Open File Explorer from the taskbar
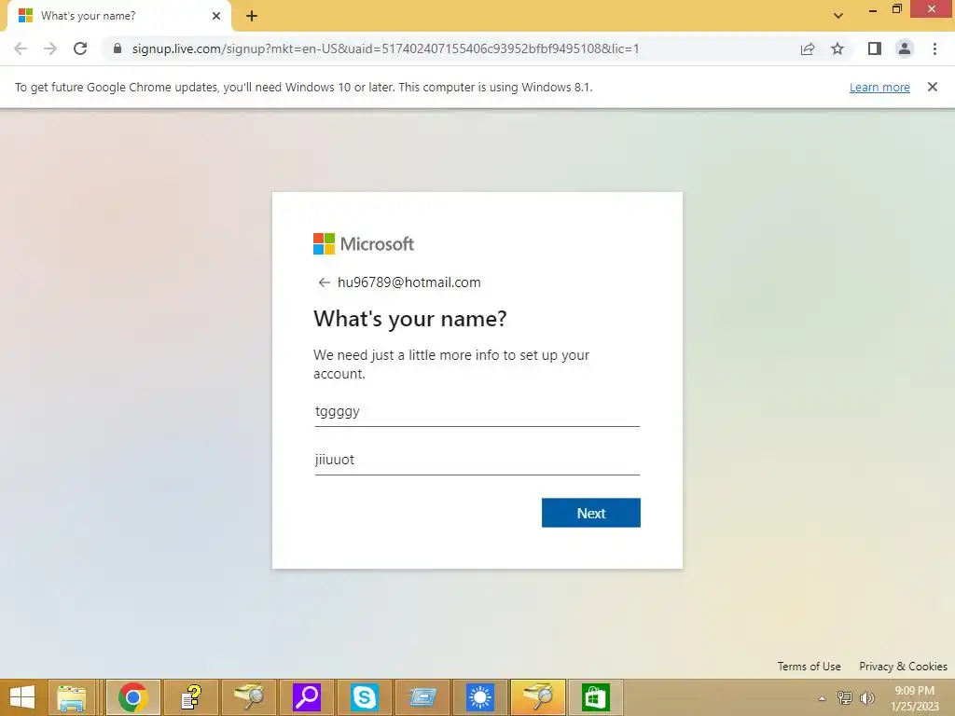 (x=71, y=697)
